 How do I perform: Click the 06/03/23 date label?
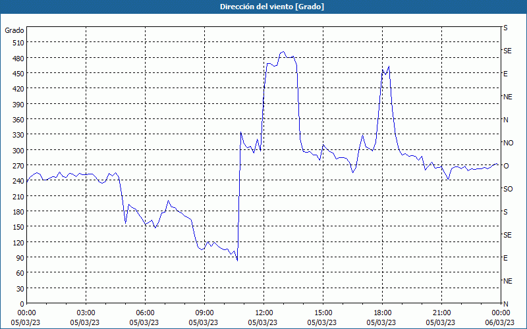click(x=500, y=322)
